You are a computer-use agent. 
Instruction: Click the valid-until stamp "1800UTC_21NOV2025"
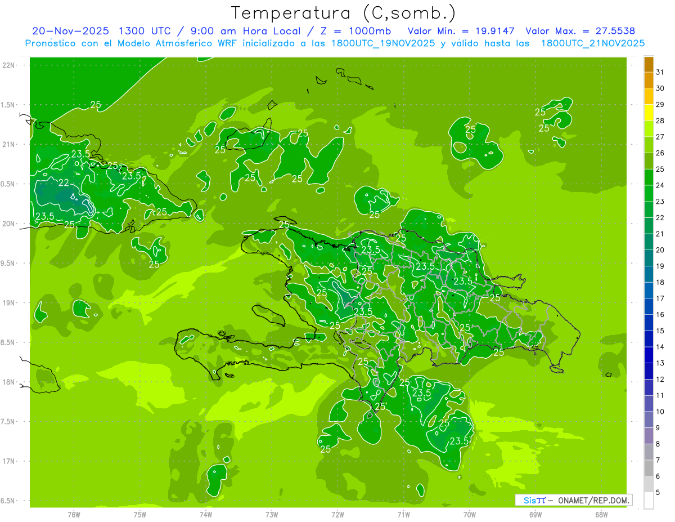pos(592,43)
